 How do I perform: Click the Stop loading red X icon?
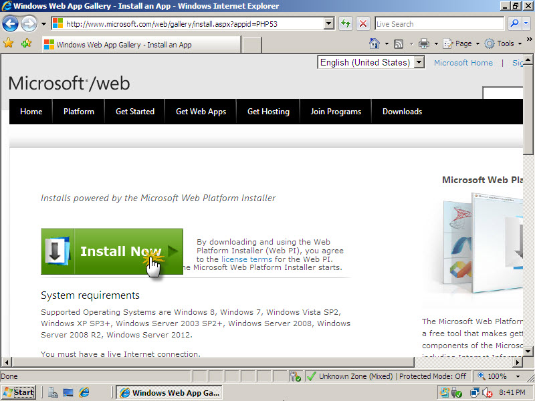point(363,24)
